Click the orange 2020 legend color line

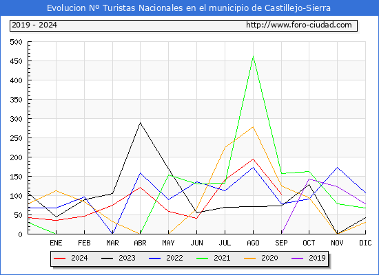(x=250, y=258)
